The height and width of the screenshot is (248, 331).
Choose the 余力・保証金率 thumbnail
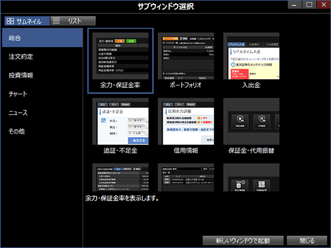click(x=120, y=60)
